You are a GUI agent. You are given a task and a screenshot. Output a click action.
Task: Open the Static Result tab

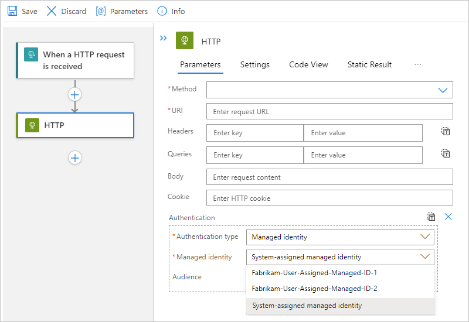(369, 64)
